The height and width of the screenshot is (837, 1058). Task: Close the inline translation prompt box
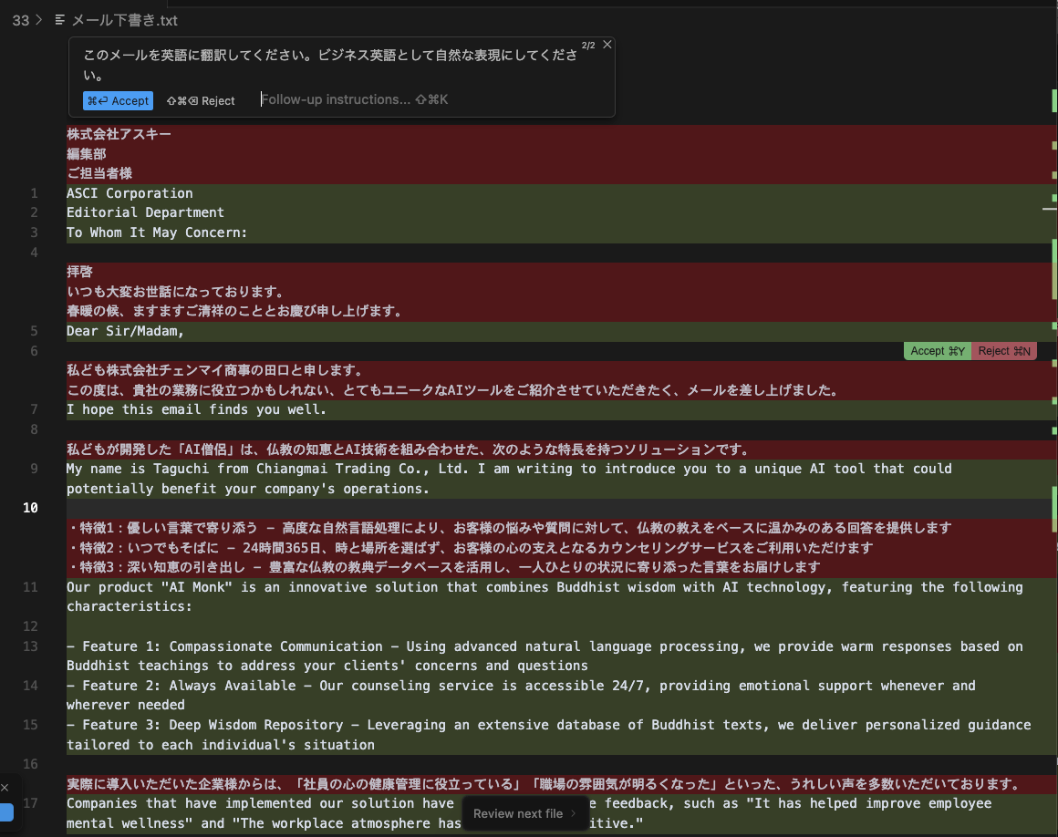click(607, 45)
